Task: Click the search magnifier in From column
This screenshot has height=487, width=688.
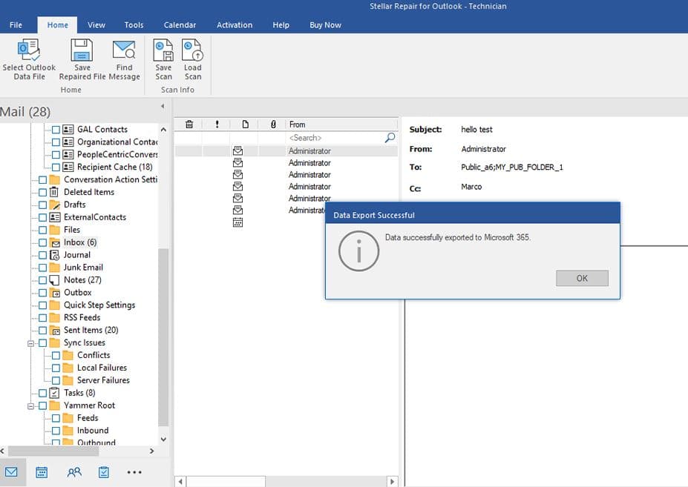Action: point(390,138)
